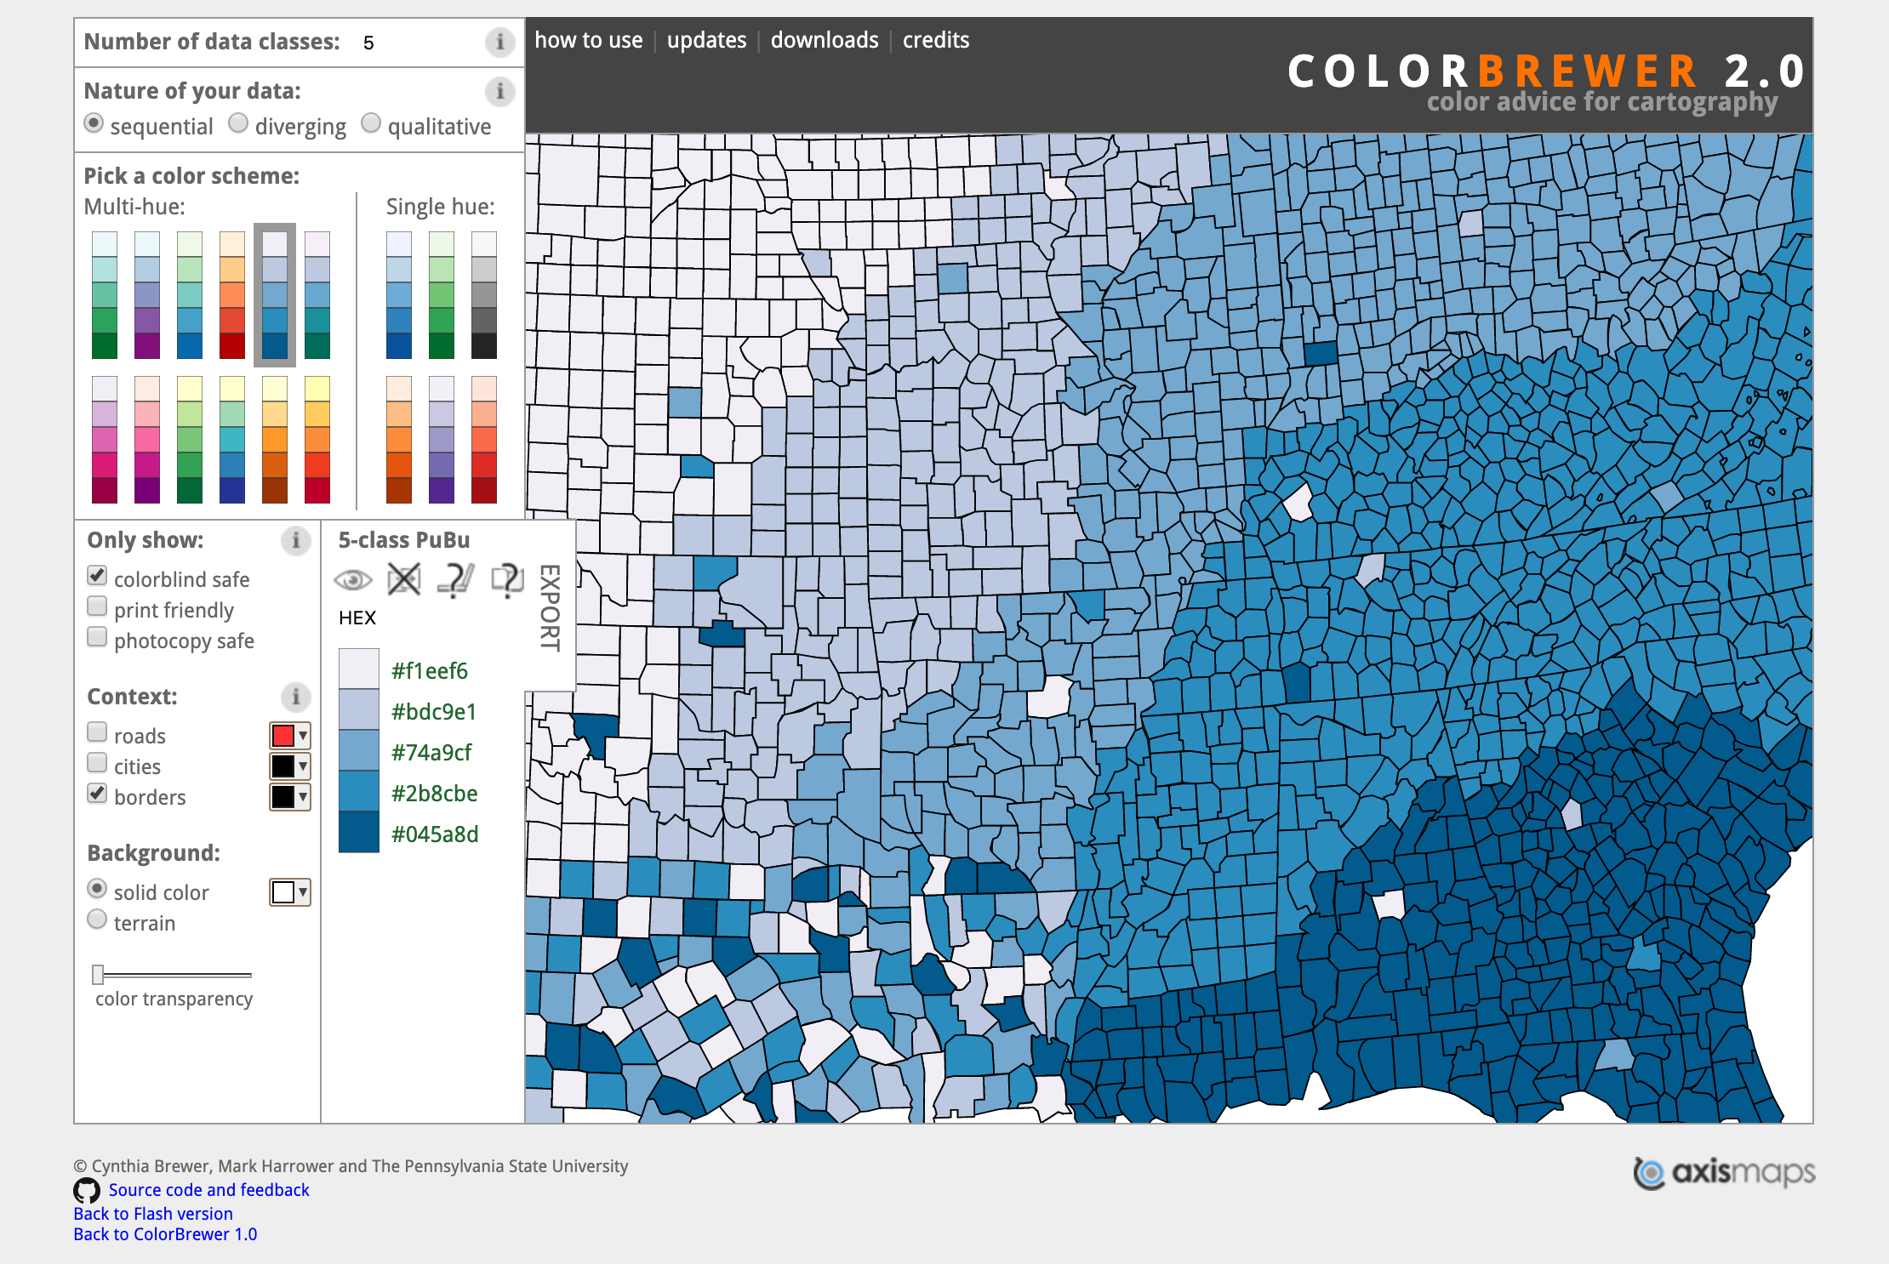
Task: Select the GnBu multi-hue scheme ramp
Action: (x=190, y=295)
